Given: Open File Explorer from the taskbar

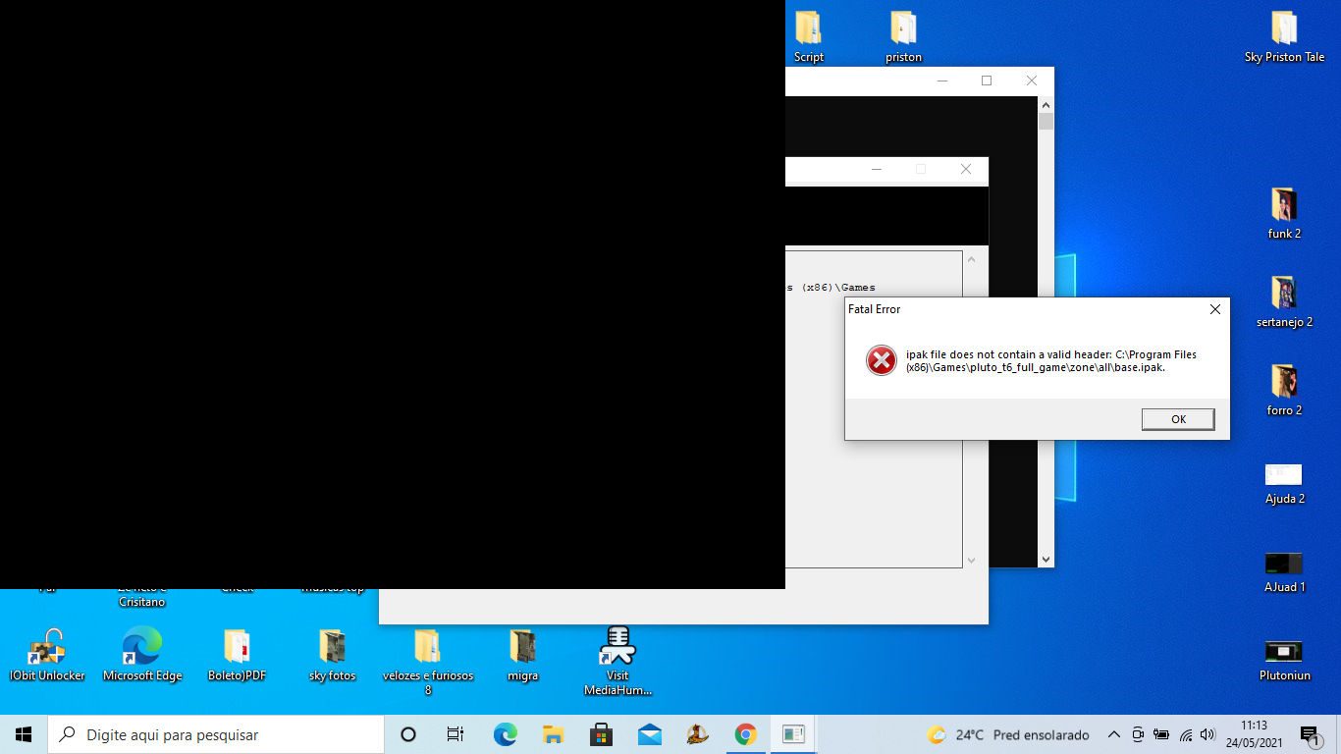Looking at the screenshot, I should tap(553, 734).
